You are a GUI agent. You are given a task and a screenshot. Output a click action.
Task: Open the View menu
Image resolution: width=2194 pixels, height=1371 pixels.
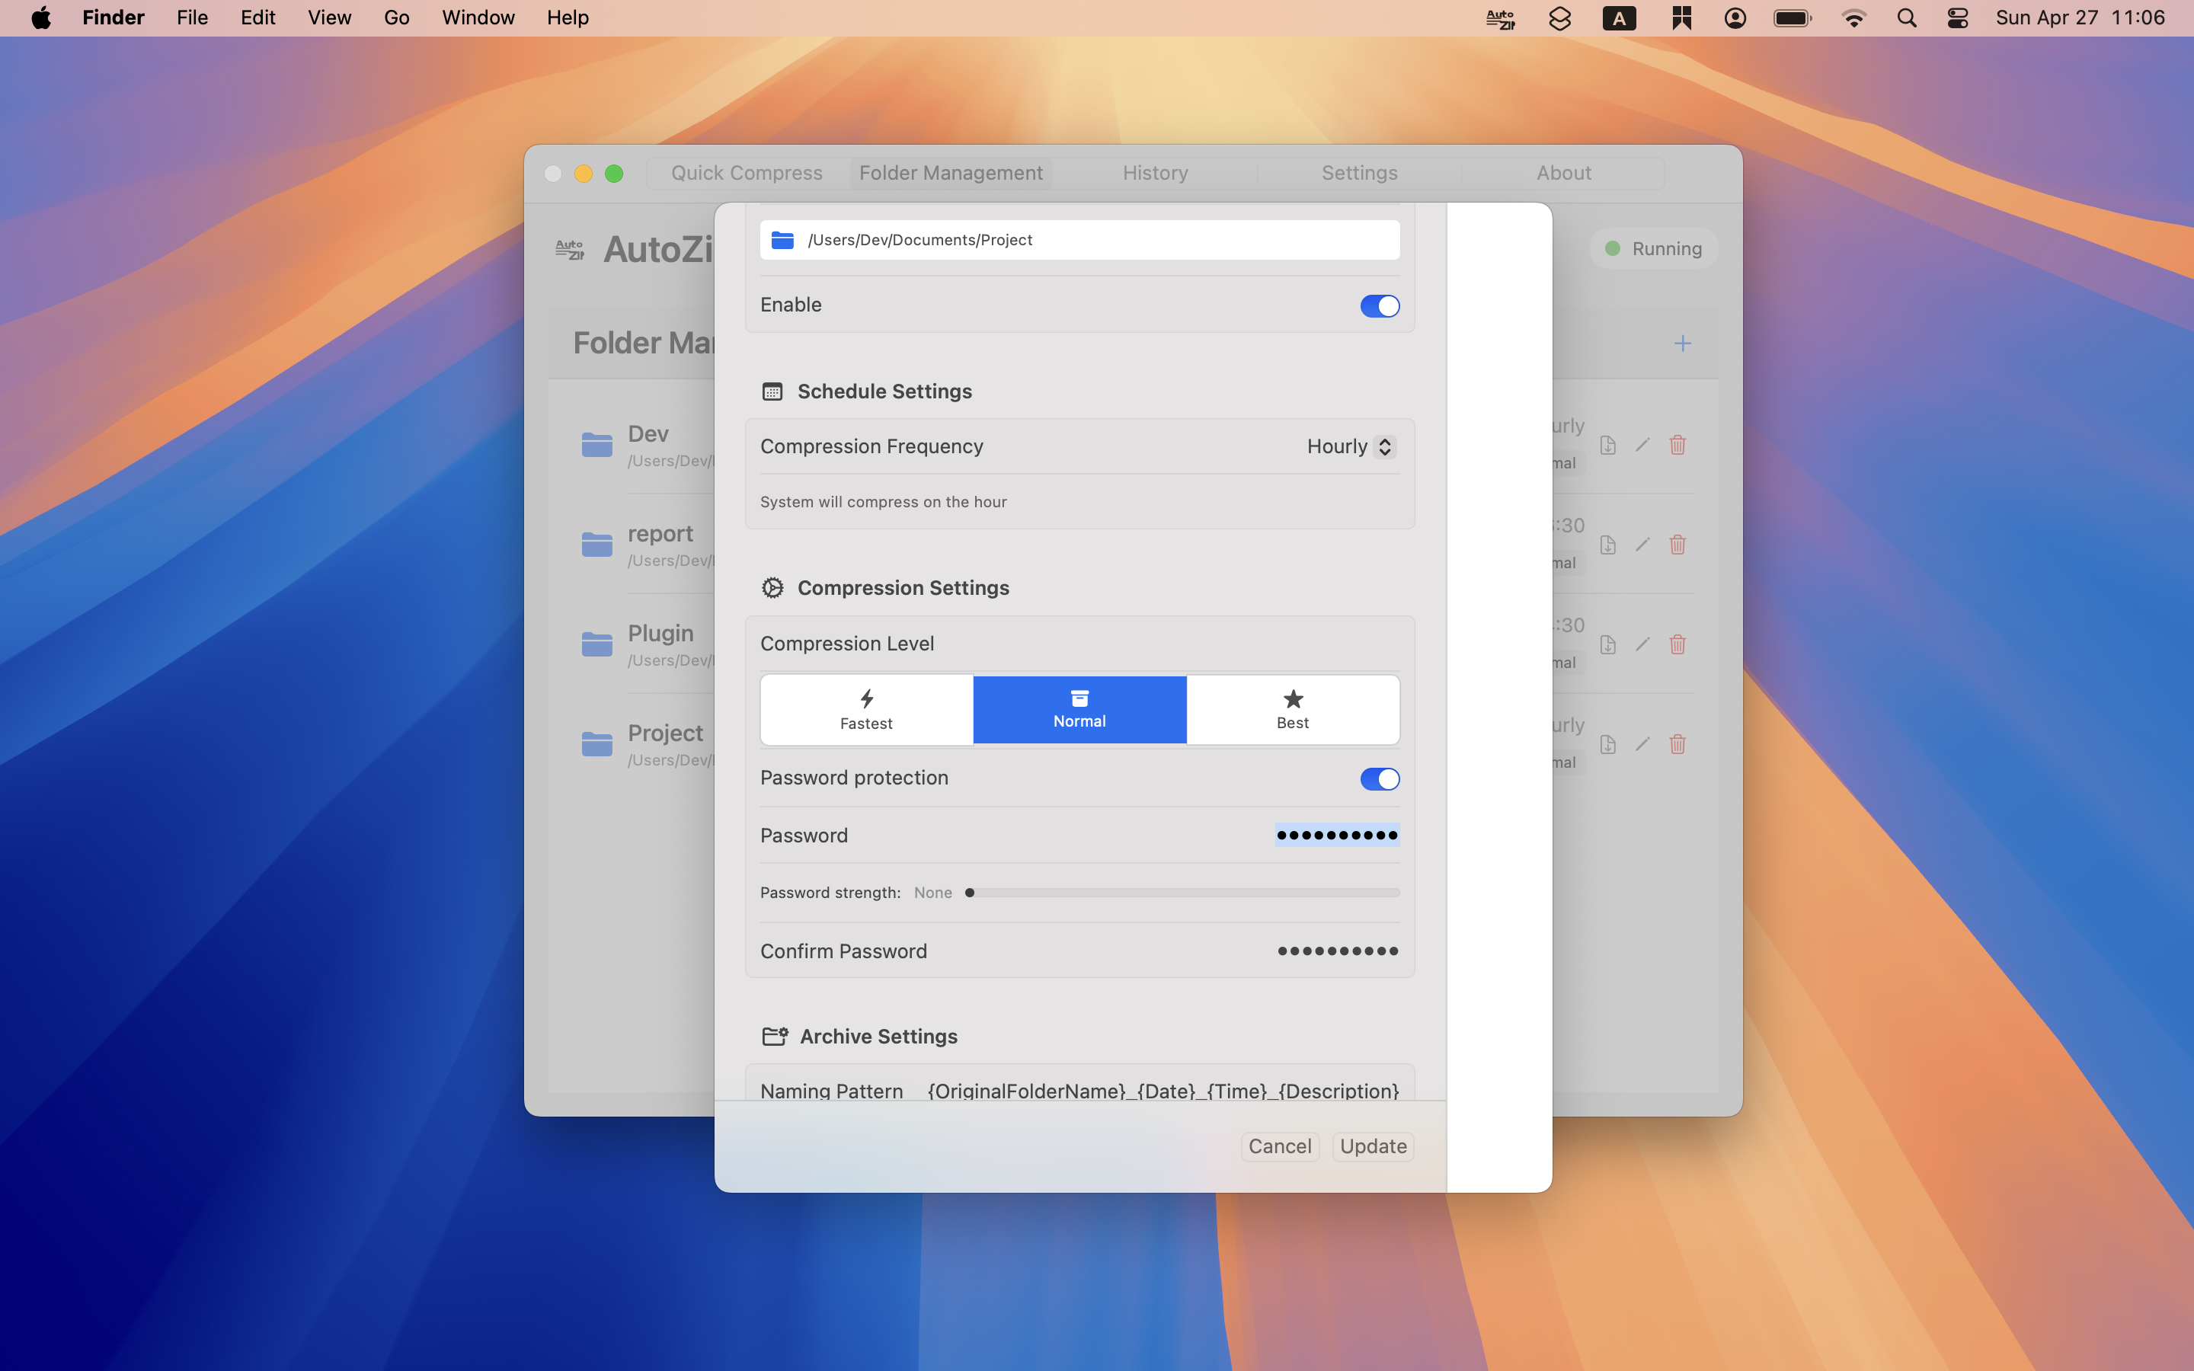tap(329, 18)
